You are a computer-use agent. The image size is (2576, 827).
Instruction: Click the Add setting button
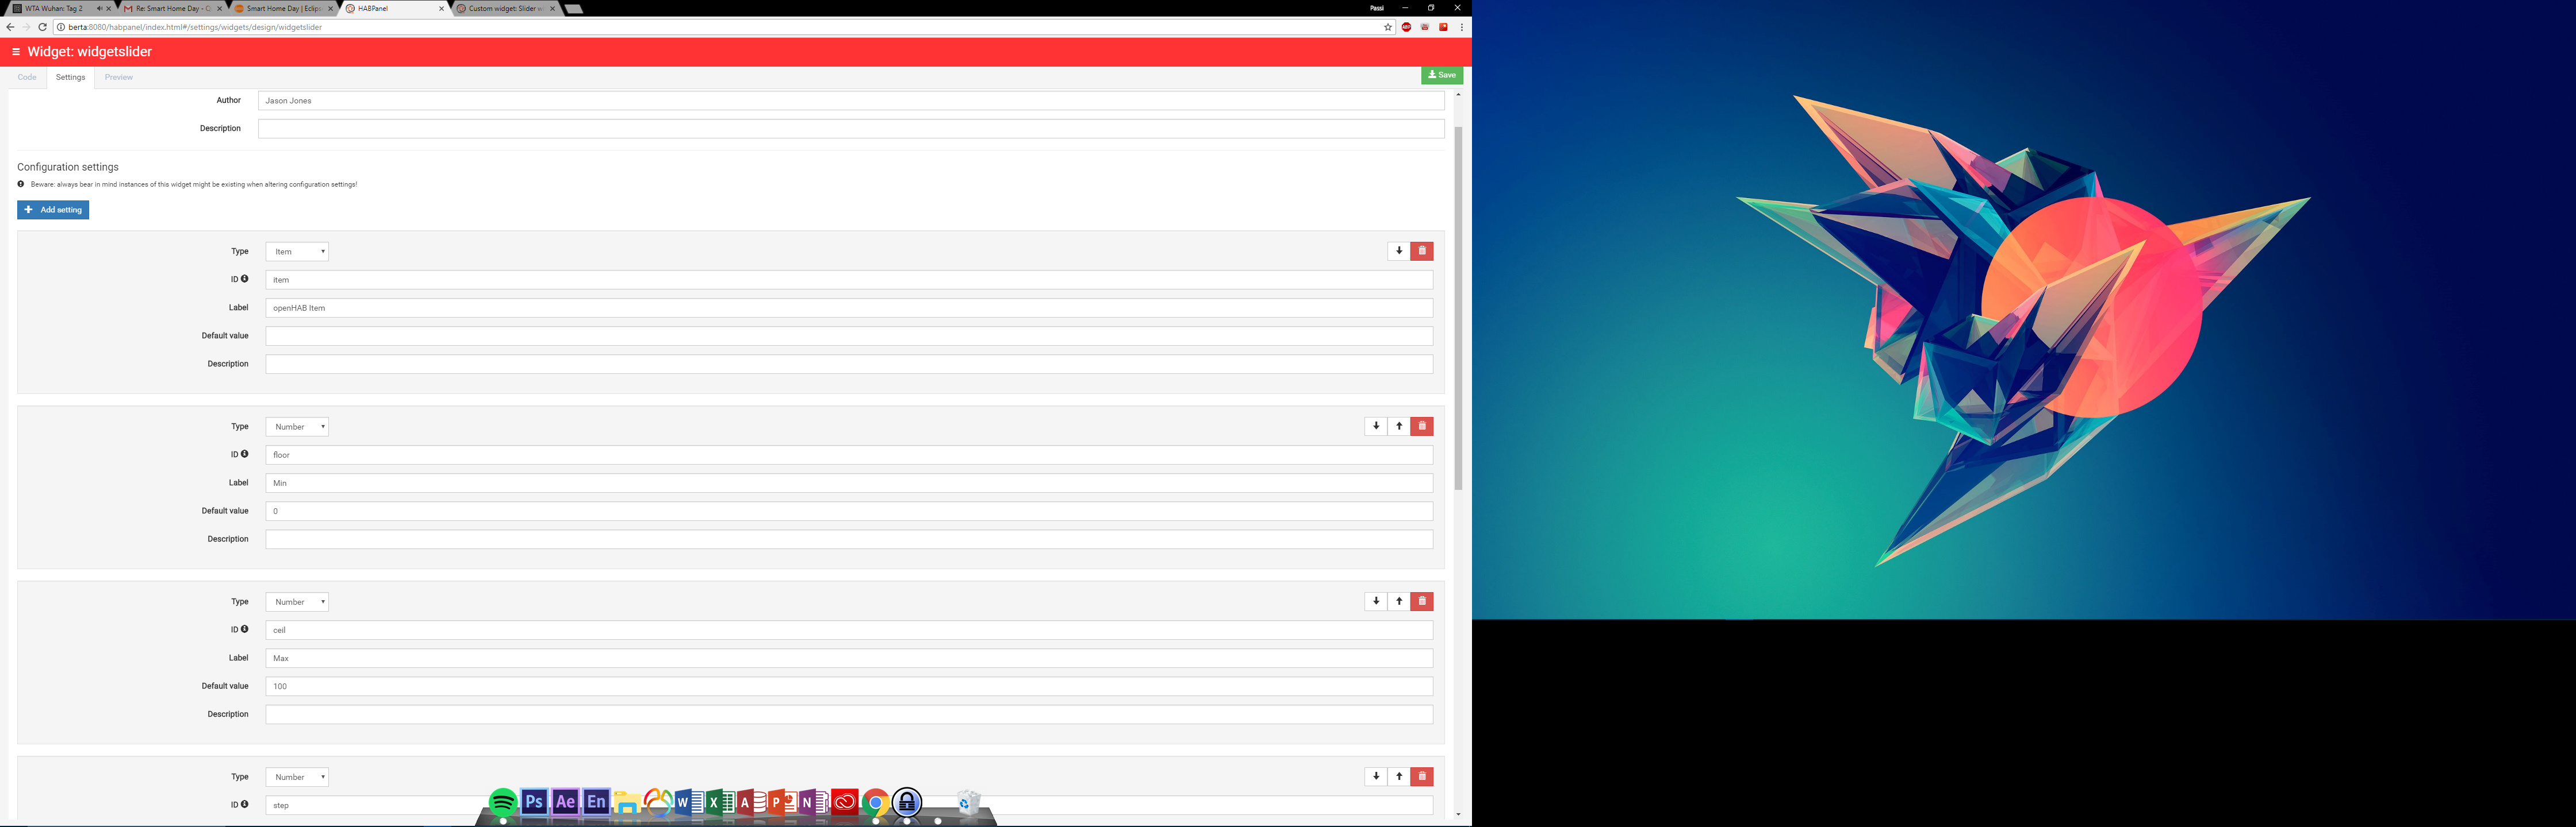(x=53, y=210)
